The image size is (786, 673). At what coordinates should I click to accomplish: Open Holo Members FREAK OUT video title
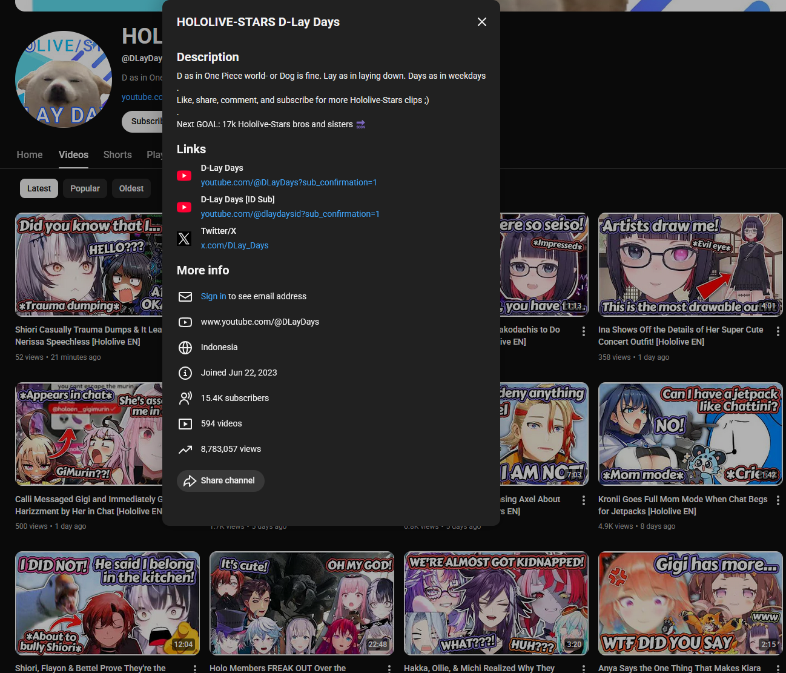(277, 668)
